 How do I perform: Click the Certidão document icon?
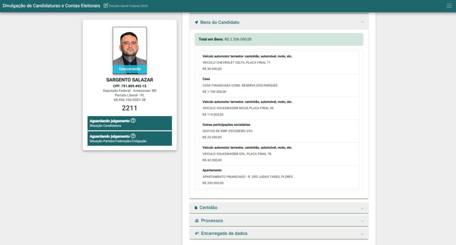[196, 208]
